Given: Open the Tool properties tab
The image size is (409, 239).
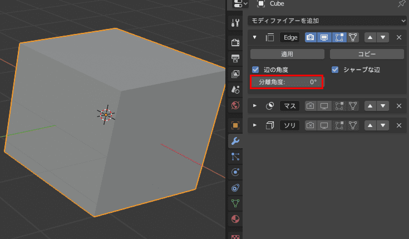Looking at the screenshot, I should [235, 23].
